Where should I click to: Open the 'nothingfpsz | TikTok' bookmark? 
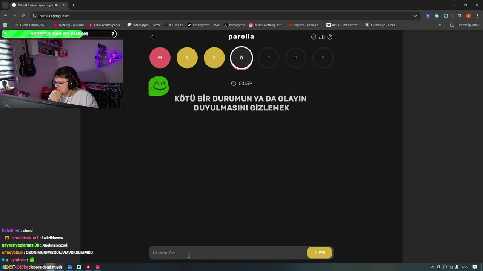(x=203, y=25)
